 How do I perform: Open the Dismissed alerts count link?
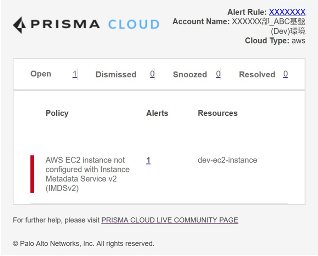(x=152, y=74)
